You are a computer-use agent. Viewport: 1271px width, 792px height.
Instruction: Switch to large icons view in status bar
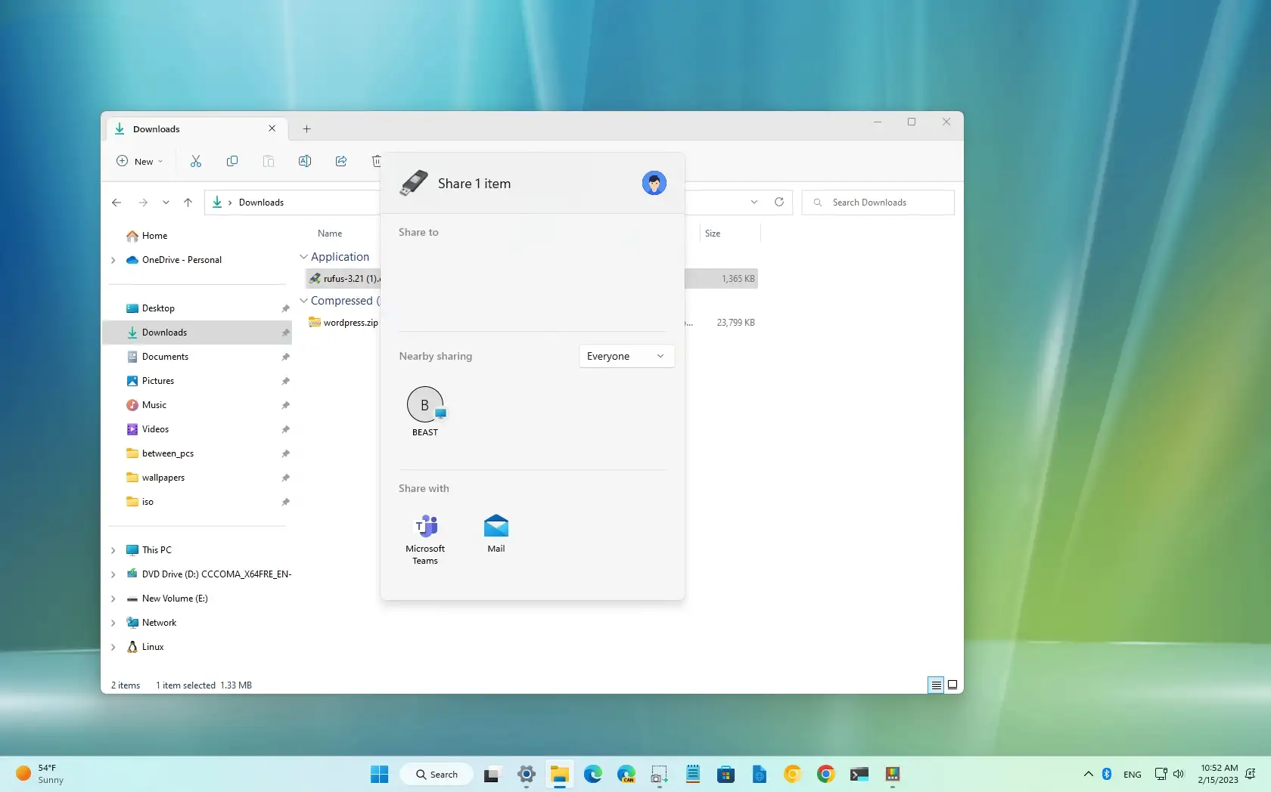pos(952,685)
